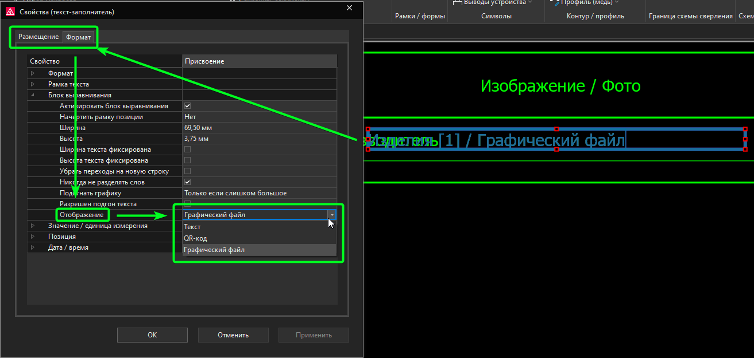Click the Свойство column header
This screenshot has height=358, width=754.
pos(105,61)
